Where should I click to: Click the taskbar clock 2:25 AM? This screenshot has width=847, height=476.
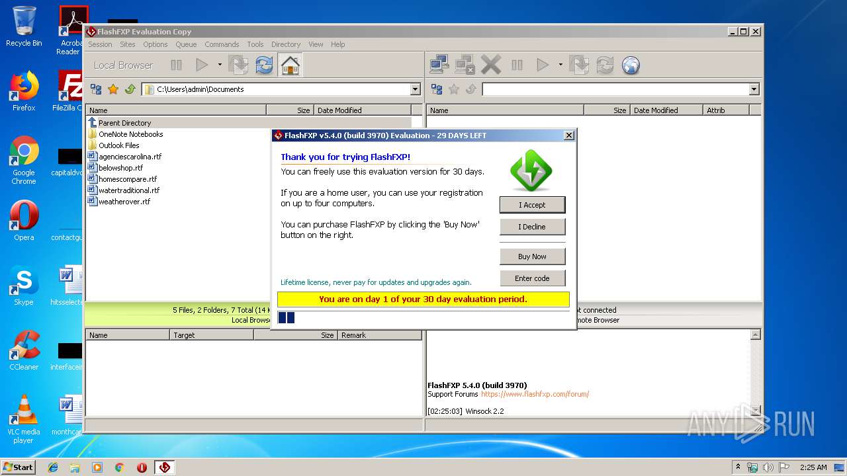click(x=813, y=467)
